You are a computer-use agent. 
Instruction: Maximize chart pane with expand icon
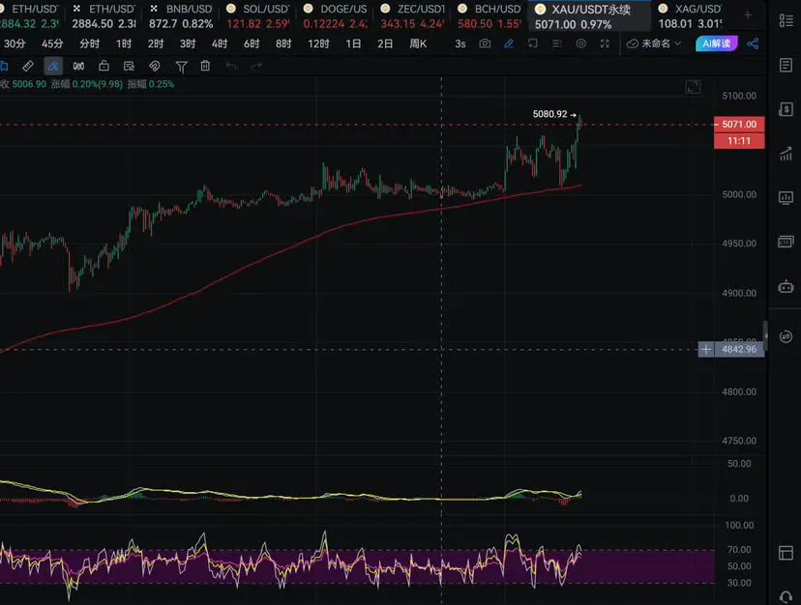(693, 87)
